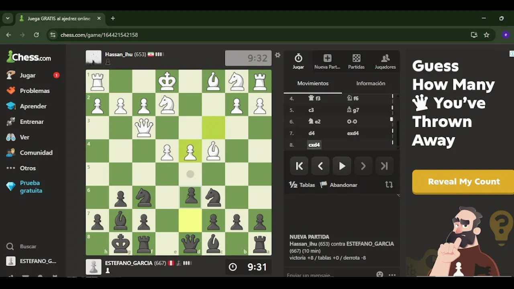The height and width of the screenshot is (289, 514).
Task: Offer a draw with Tablas
Action: point(302,185)
